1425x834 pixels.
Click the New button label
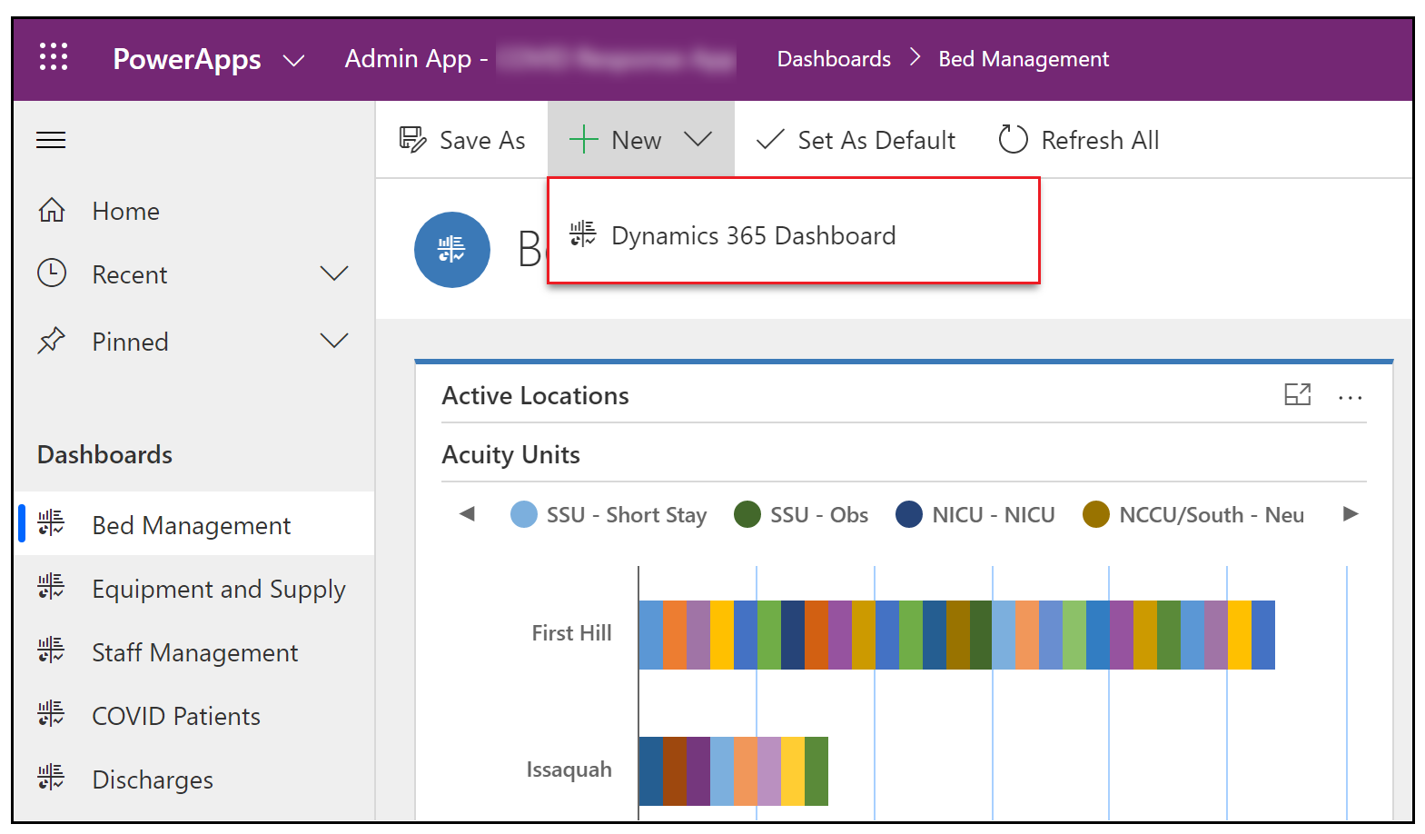[636, 141]
